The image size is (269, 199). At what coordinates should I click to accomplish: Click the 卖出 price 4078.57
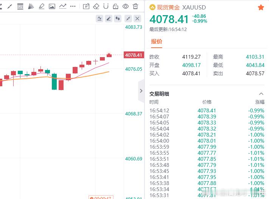(255, 74)
